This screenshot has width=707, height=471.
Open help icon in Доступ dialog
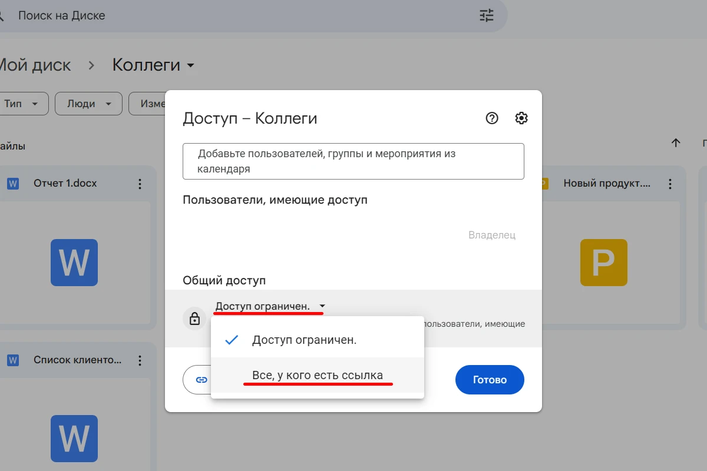coord(492,118)
